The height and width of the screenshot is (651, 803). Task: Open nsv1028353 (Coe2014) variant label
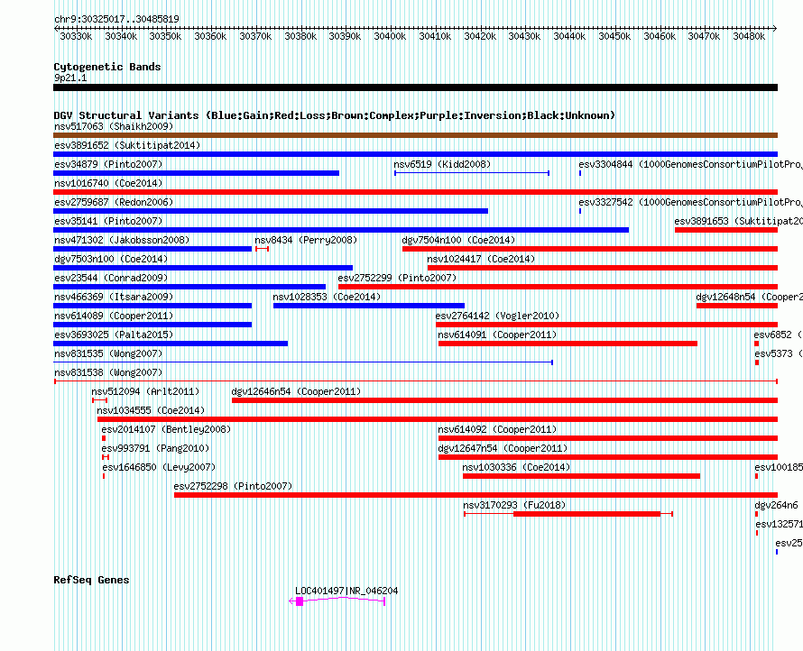(x=327, y=297)
